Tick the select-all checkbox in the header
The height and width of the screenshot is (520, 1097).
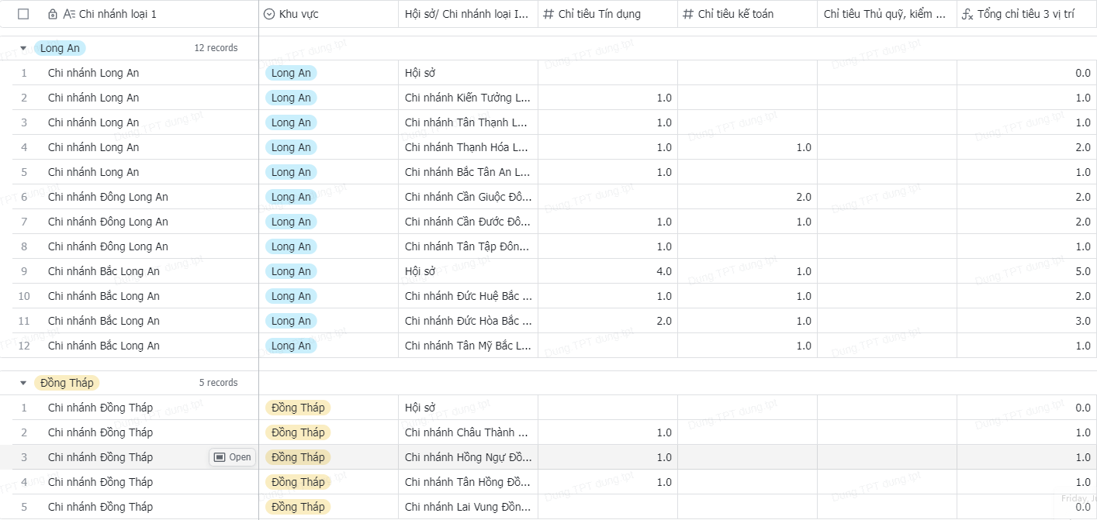(23, 14)
